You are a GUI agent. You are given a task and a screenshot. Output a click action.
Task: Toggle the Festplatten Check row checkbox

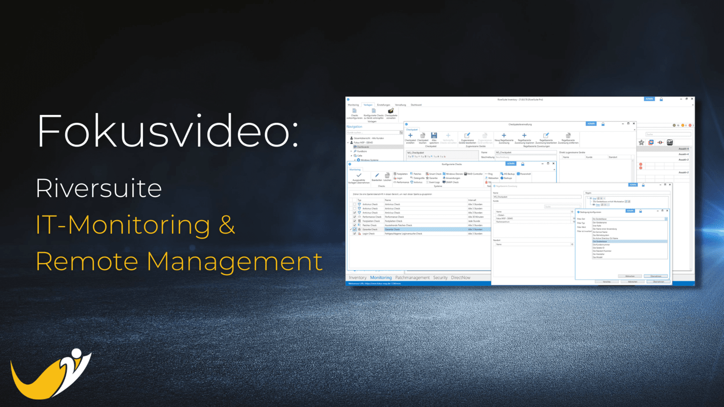pos(355,221)
